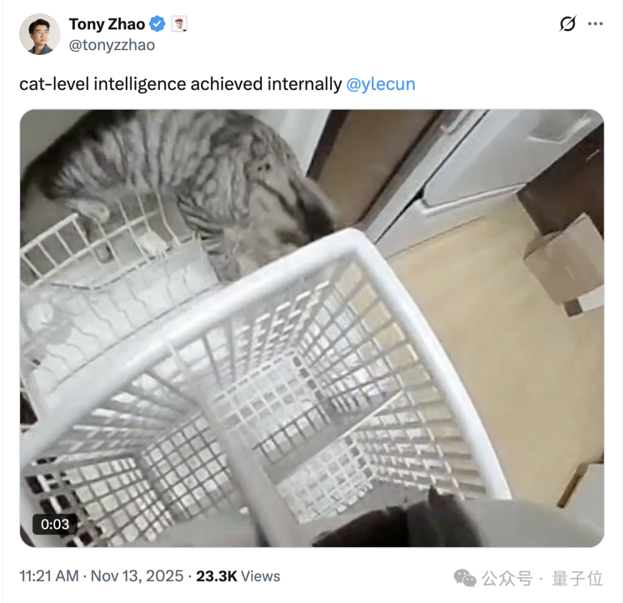Open the three-dot more options menu
Image resolution: width=623 pixels, height=603 pixels.
click(x=595, y=24)
